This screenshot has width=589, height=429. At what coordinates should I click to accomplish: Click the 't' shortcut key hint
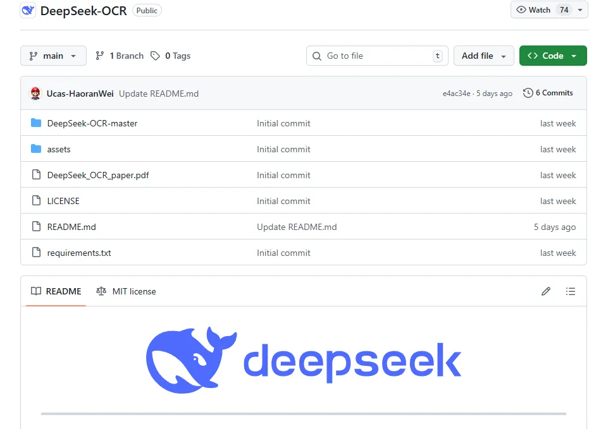coord(437,56)
